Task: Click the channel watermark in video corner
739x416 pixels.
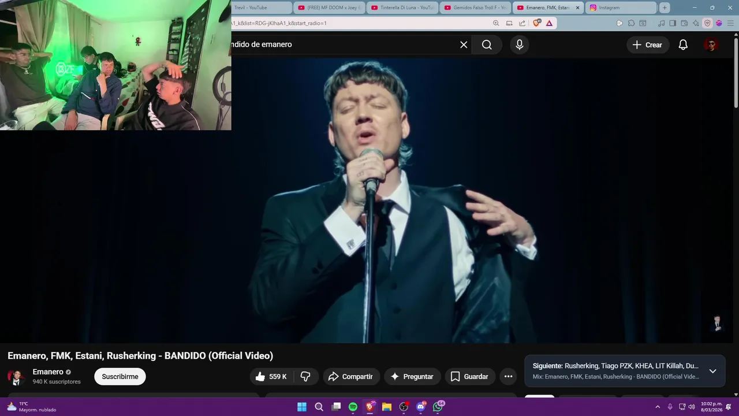Action: tap(717, 324)
